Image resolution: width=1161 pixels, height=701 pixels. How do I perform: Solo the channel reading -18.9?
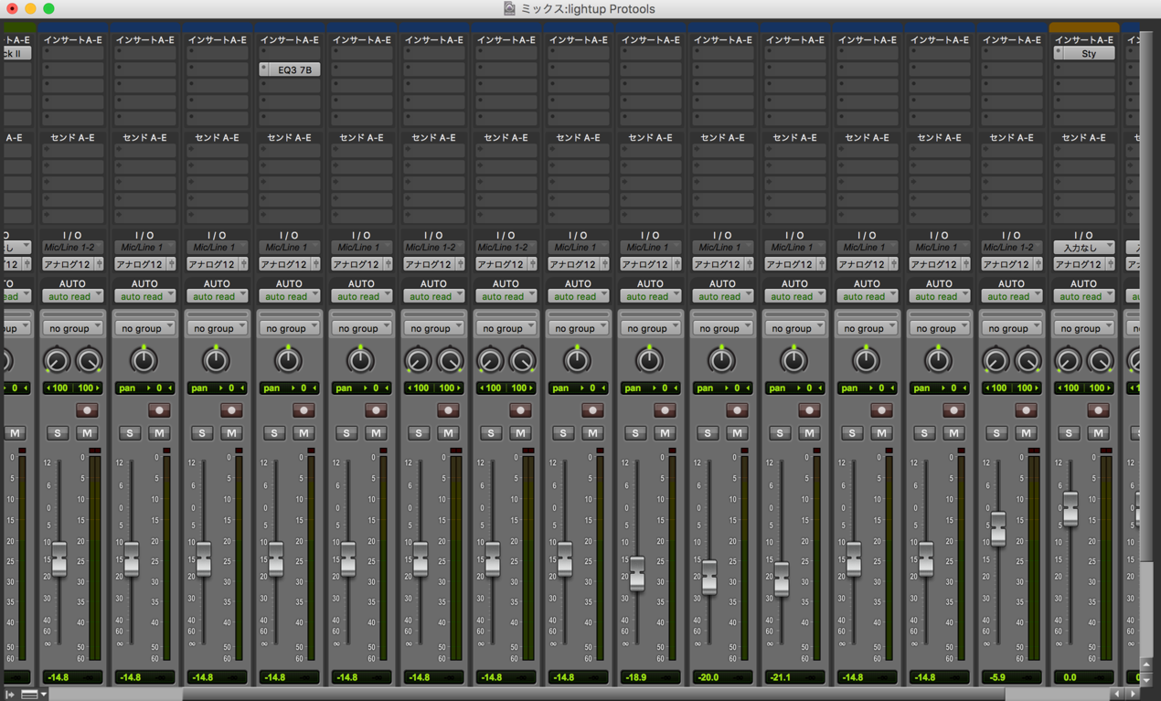(635, 433)
